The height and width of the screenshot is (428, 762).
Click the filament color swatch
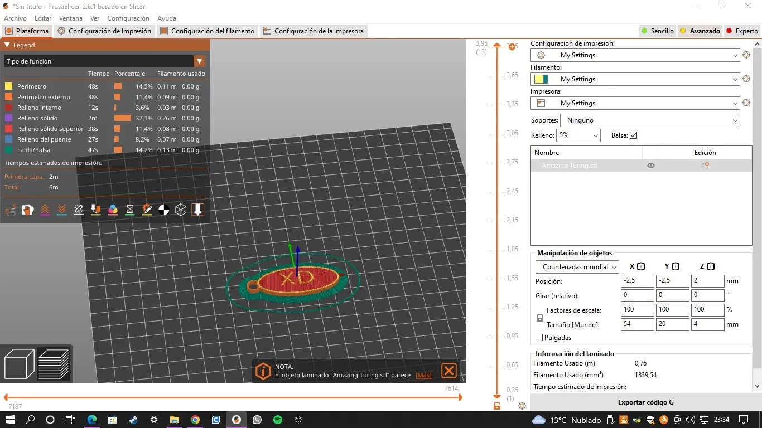pos(541,79)
